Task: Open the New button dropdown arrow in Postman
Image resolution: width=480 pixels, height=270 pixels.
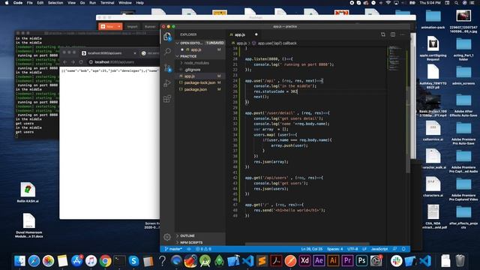Action: click(119, 27)
